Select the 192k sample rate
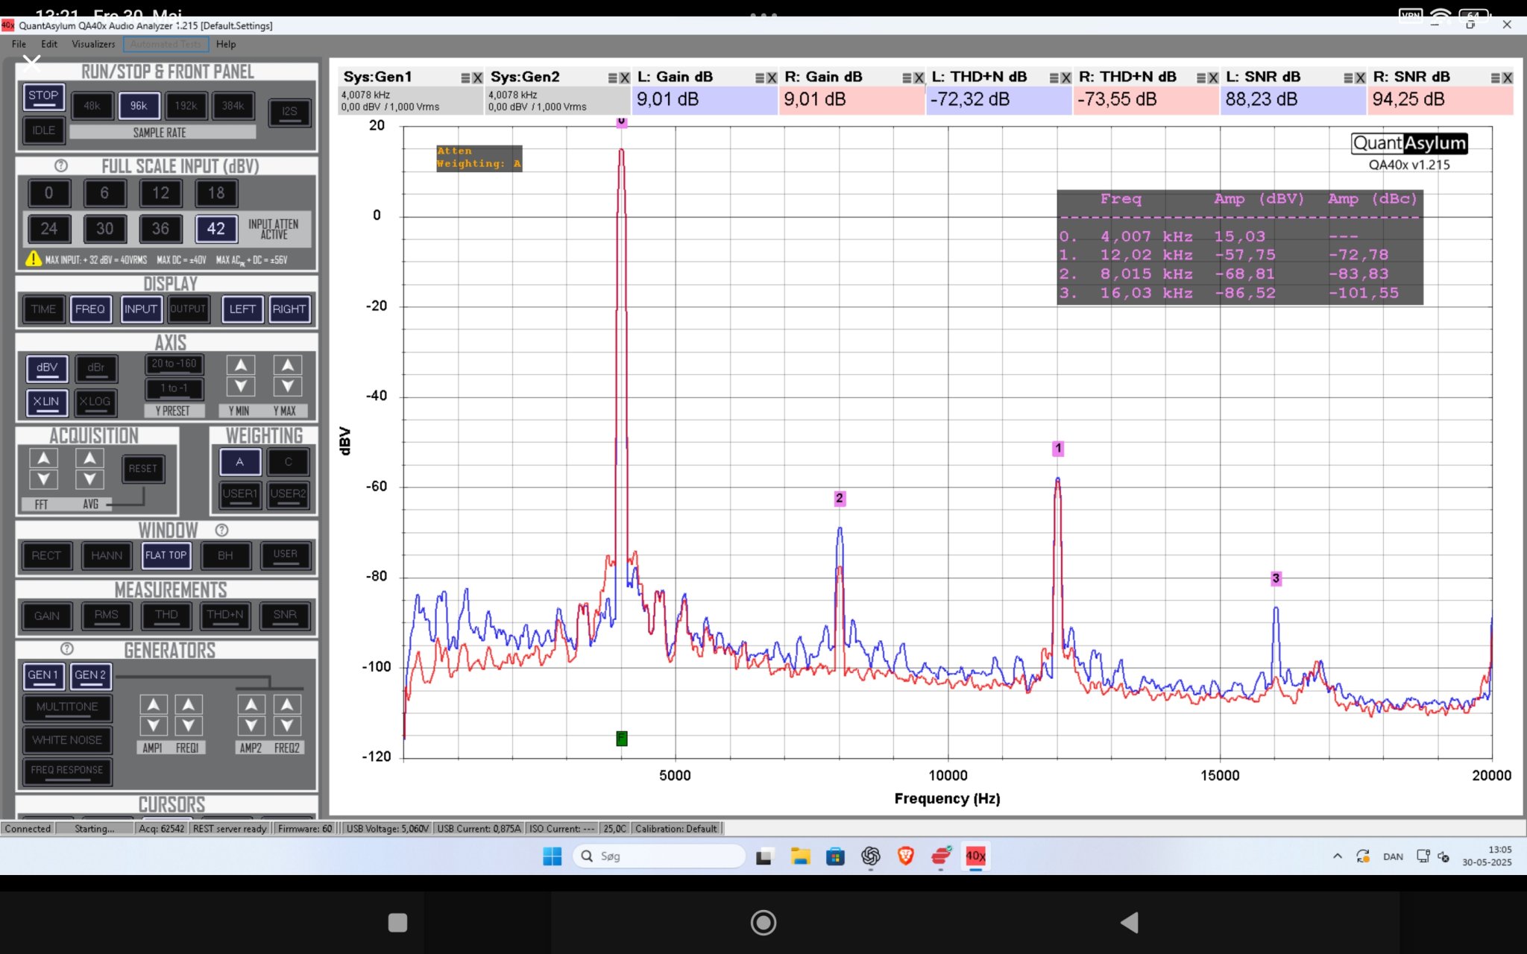The width and height of the screenshot is (1527, 954). [186, 106]
